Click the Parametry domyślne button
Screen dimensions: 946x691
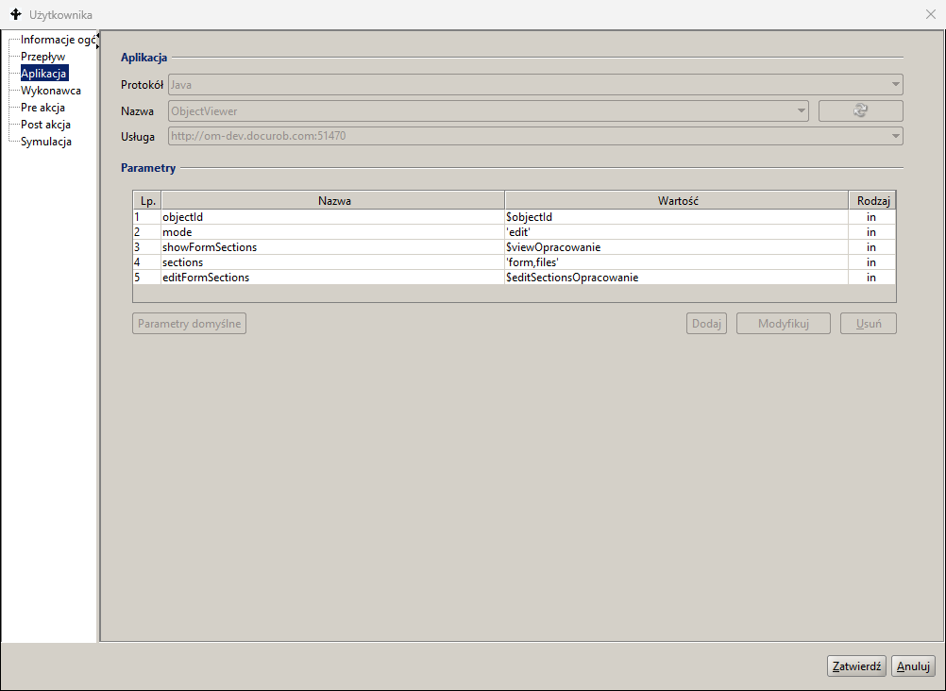point(189,324)
